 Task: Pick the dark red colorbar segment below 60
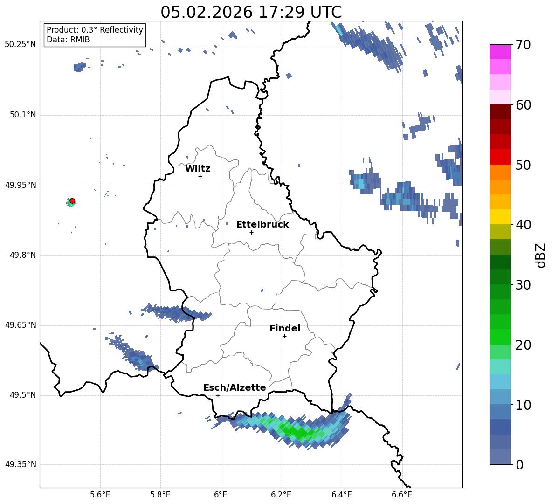[500, 112]
